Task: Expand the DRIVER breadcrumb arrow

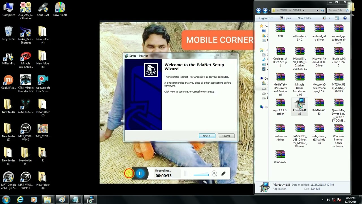Action: coord(304,10)
